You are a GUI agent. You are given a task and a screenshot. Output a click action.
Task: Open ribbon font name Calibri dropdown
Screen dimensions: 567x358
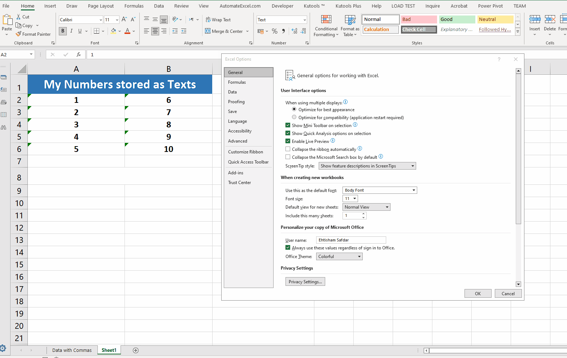(x=101, y=20)
